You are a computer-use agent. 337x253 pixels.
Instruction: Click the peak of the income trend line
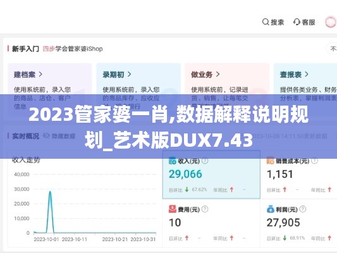pos(50,192)
